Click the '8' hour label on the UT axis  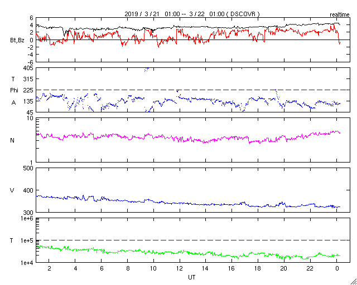[128, 269]
